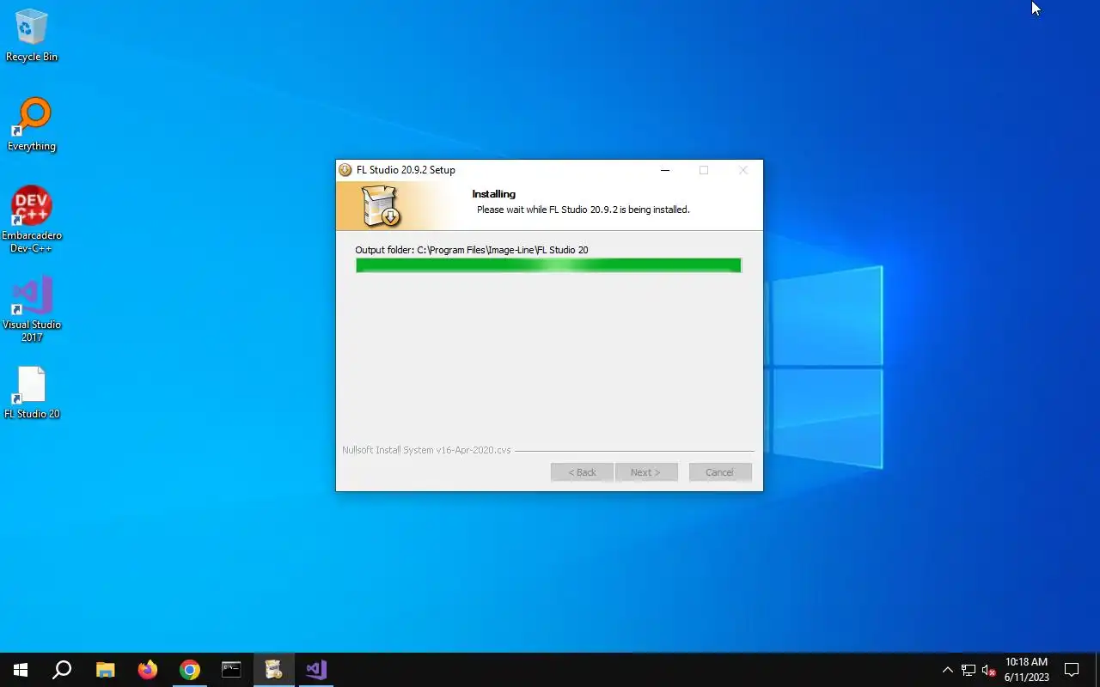Click the greyed-out Back button in the installer

tap(582, 472)
